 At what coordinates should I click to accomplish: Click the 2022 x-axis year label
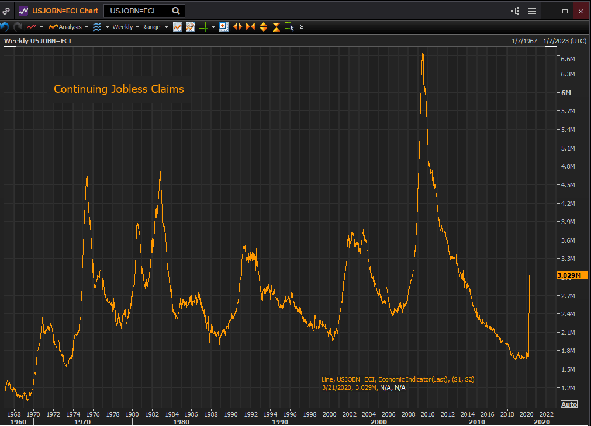[x=547, y=414]
